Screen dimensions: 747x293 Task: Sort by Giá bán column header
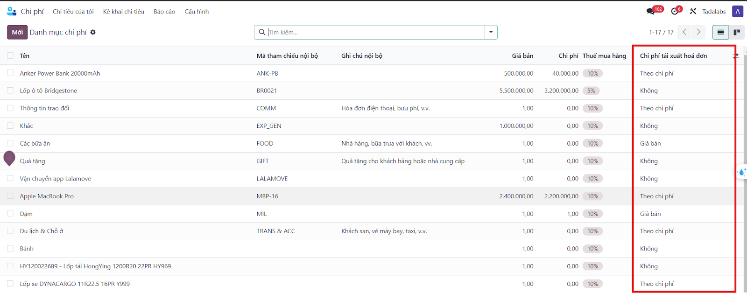522,56
